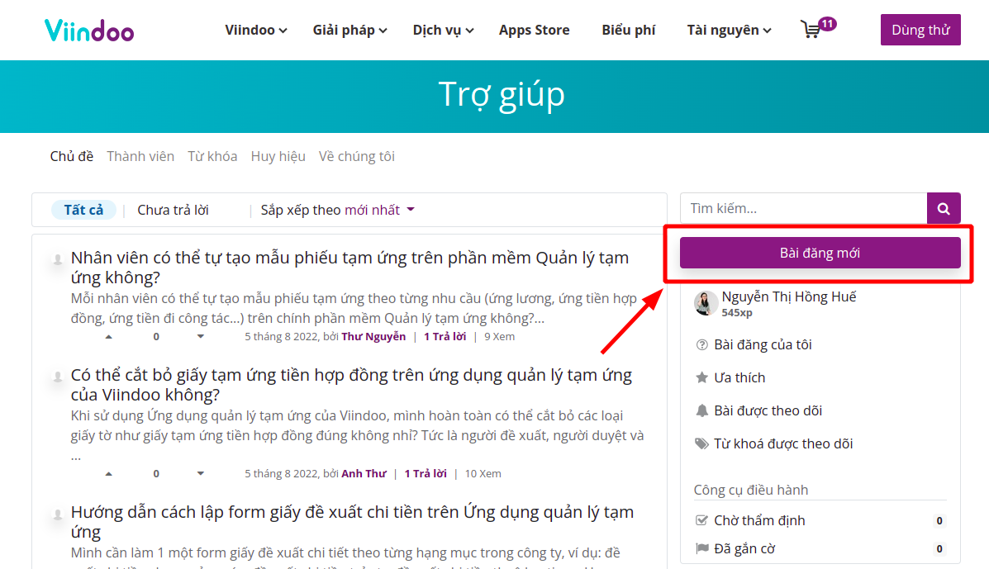Click author avatar of 'Hướng dẫn cách lập form' post
This screenshot has height=569, width=989.
click(x=57, y=514)
